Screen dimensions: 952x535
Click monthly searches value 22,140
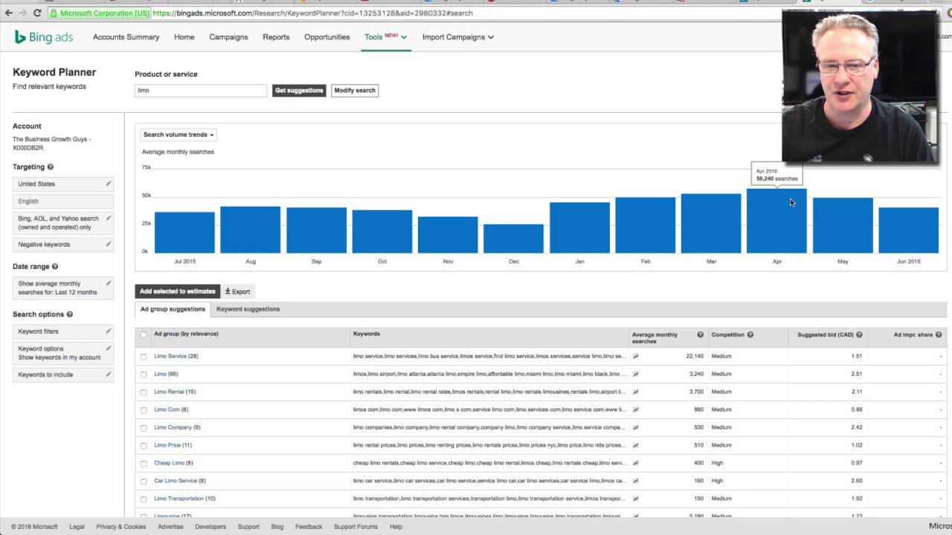point(695,356)
